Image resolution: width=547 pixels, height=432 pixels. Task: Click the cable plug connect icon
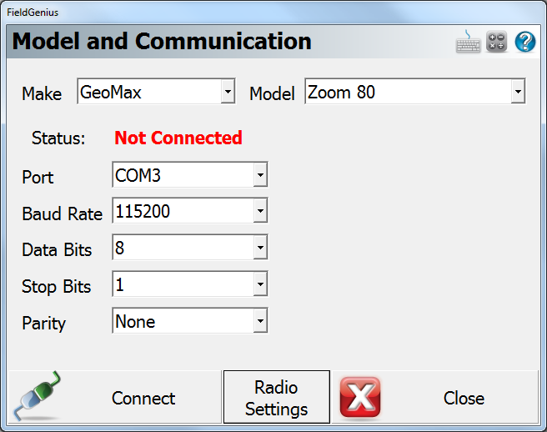point(38,397)
